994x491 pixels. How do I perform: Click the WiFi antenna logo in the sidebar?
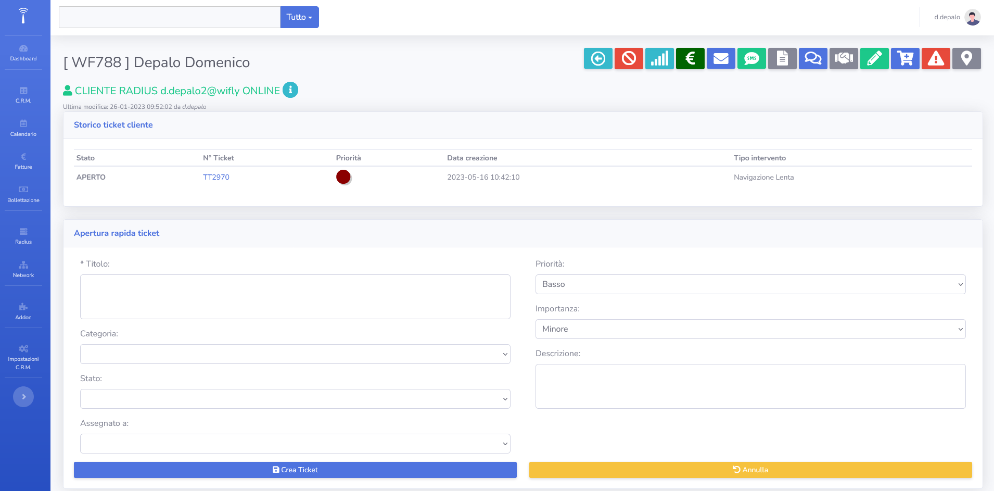23,16
